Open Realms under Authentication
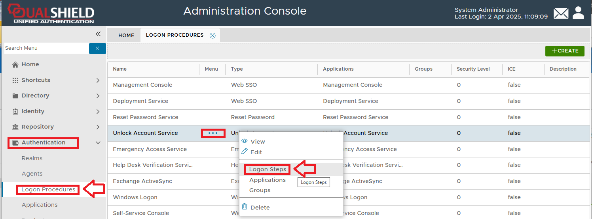Screen dimensions: 592x219 (x=32, y=158)
